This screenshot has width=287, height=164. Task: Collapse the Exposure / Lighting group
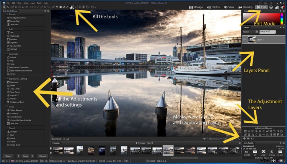(x=7, y=79)
